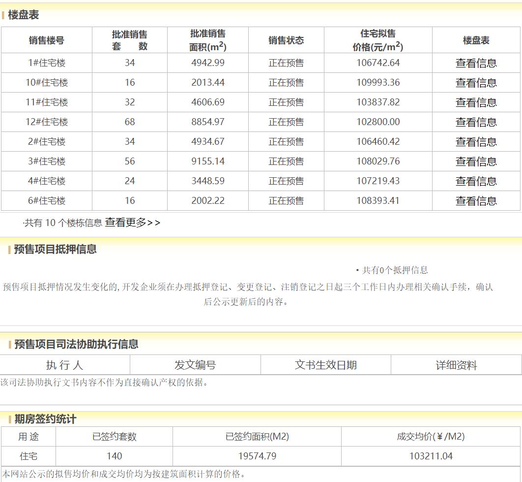522x482 pixels.
Task: Click the 文书生效日期 column header
Action: 325,365
